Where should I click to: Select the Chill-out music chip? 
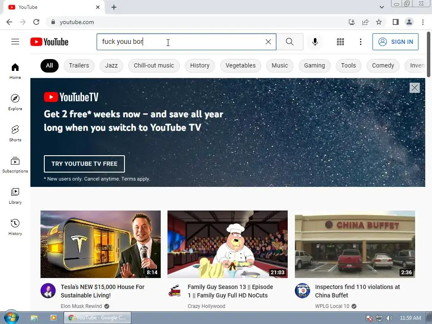click(x=154, y=65)
